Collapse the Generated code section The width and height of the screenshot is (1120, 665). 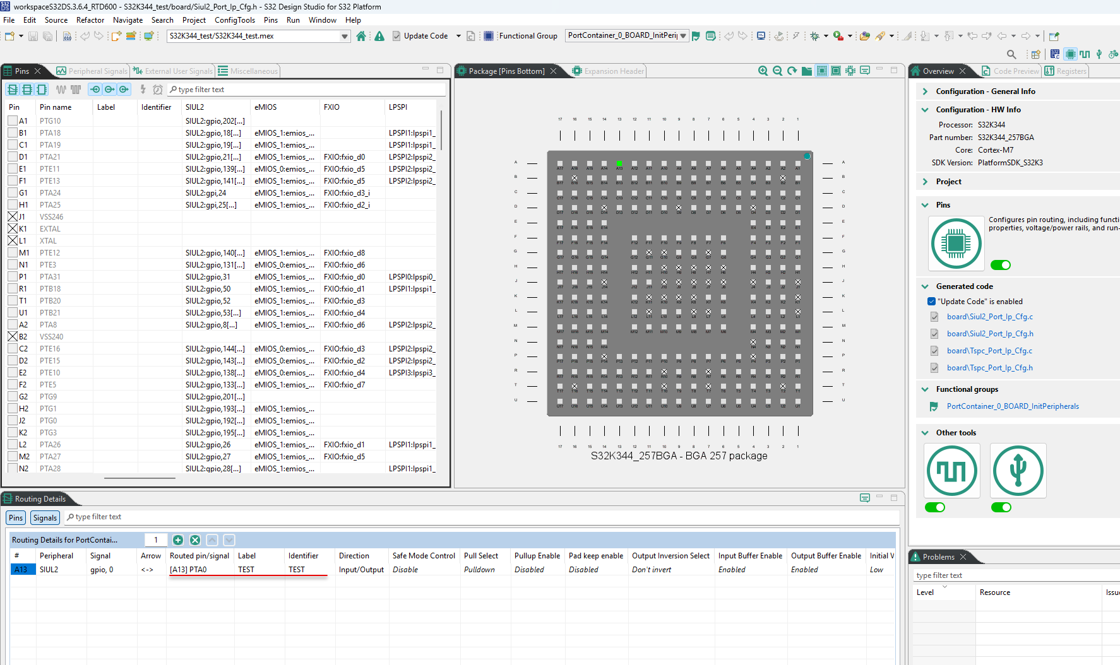click(925, 286)
